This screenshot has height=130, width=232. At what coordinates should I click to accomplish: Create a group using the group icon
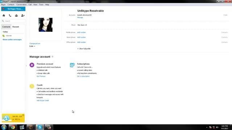click(x=16, y=16)
